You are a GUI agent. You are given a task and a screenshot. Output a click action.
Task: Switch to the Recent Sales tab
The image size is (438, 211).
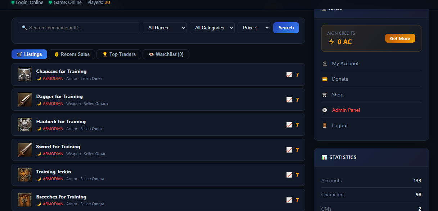72,54
